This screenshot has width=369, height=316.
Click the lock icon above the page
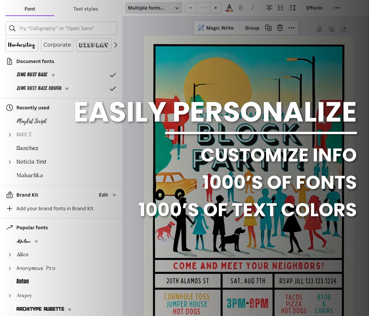pos(319,29)
